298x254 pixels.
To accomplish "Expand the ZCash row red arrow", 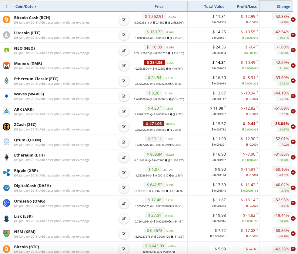I will (x=293, y=127).
